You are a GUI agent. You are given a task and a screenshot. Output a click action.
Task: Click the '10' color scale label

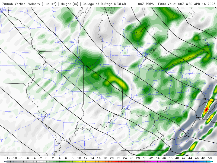pos(79,158)
